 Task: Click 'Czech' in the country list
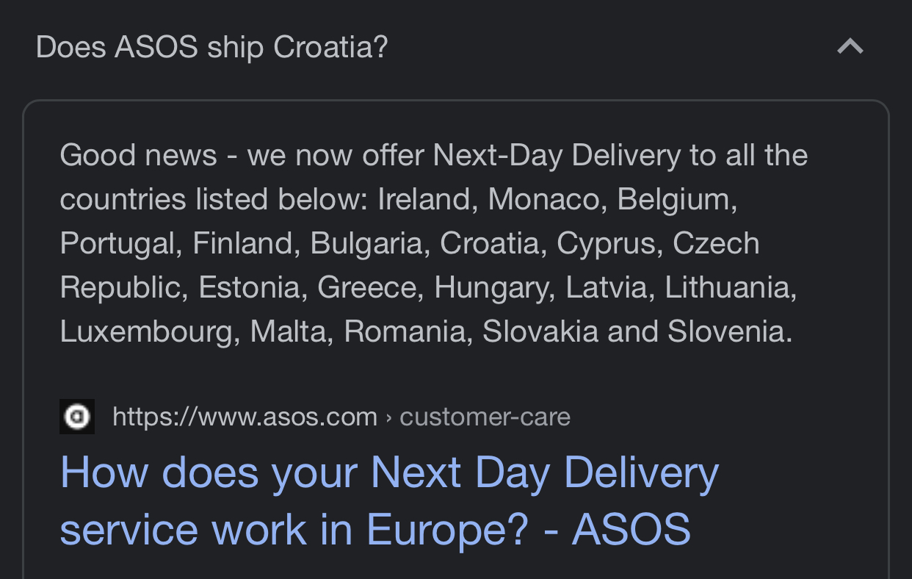(x=716, y=244)
